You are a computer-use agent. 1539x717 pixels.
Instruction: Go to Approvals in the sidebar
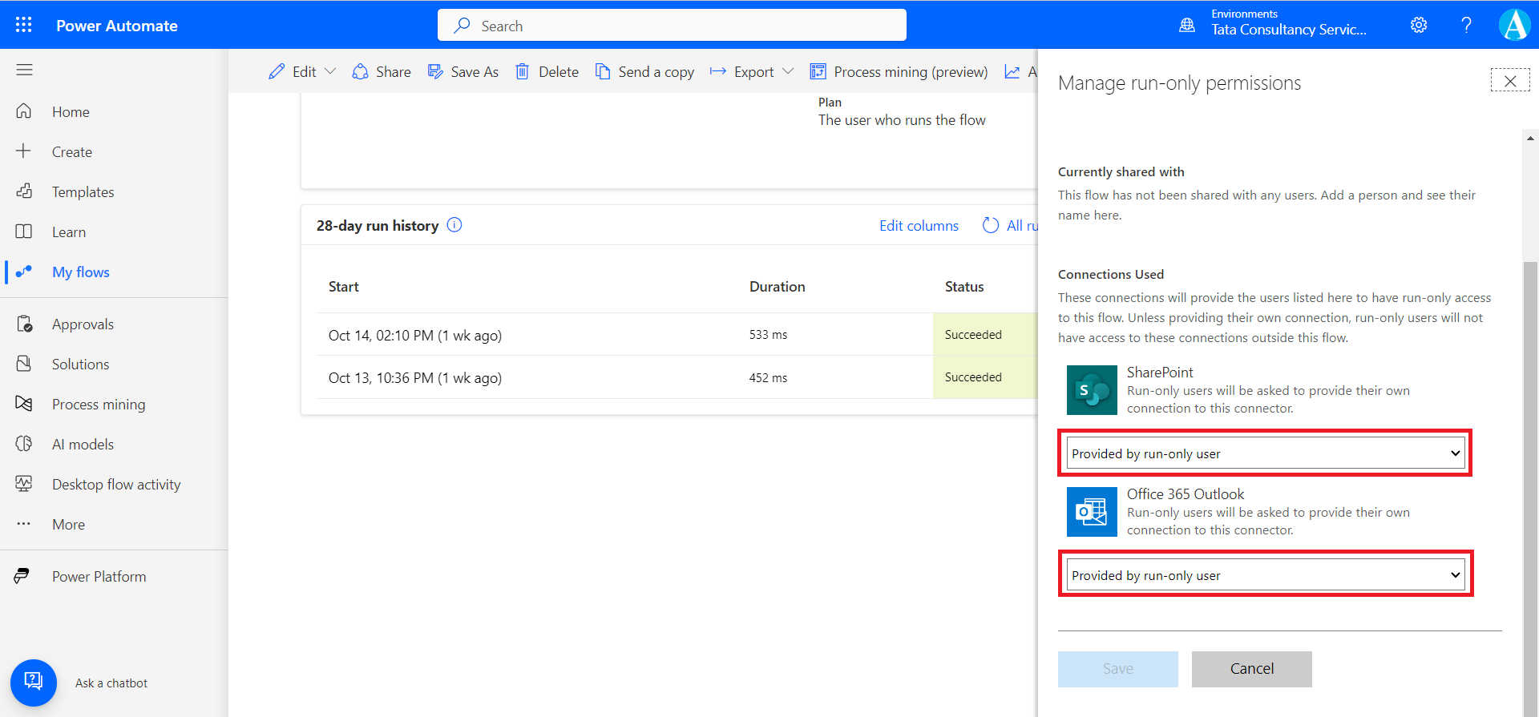click(x=83, y=324)
